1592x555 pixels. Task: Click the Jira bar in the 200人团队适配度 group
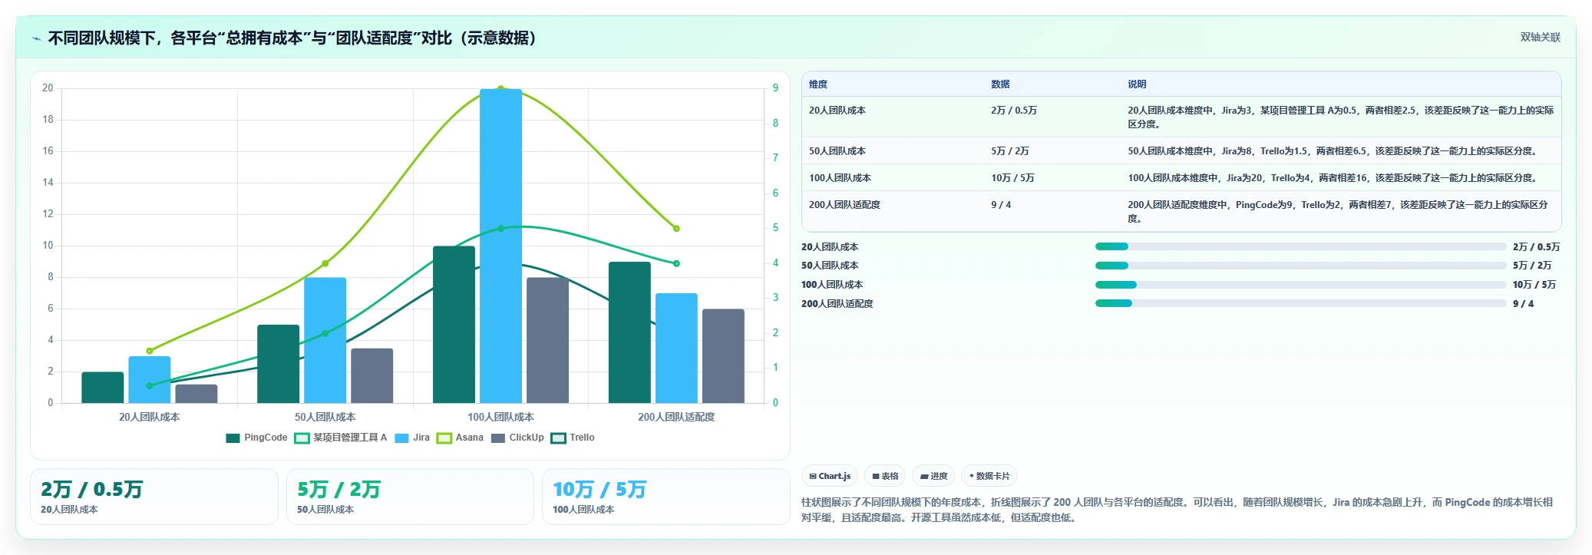tap(676, 348)
